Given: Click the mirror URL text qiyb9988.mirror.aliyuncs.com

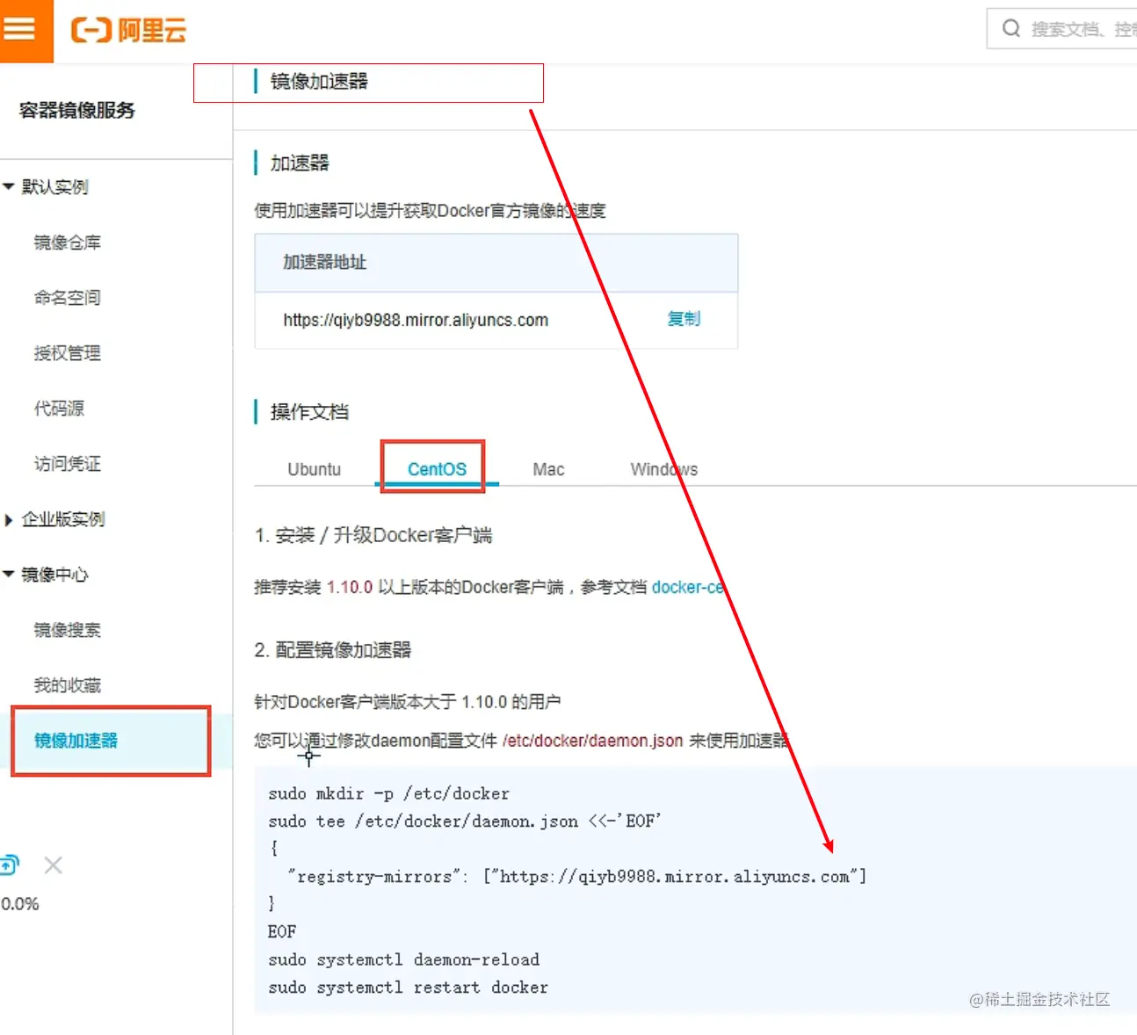Looking at the screenshot, I should (416, 320).
